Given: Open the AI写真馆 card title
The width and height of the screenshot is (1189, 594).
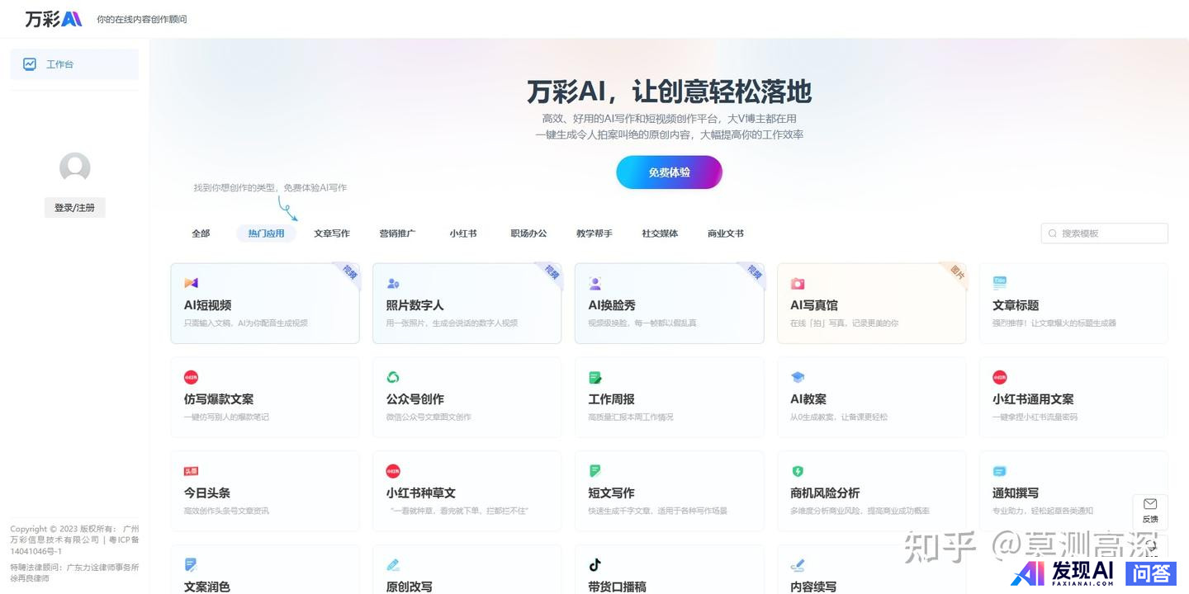Looking at the screenshot, I should pyautogui.click(x=814, y=305).
